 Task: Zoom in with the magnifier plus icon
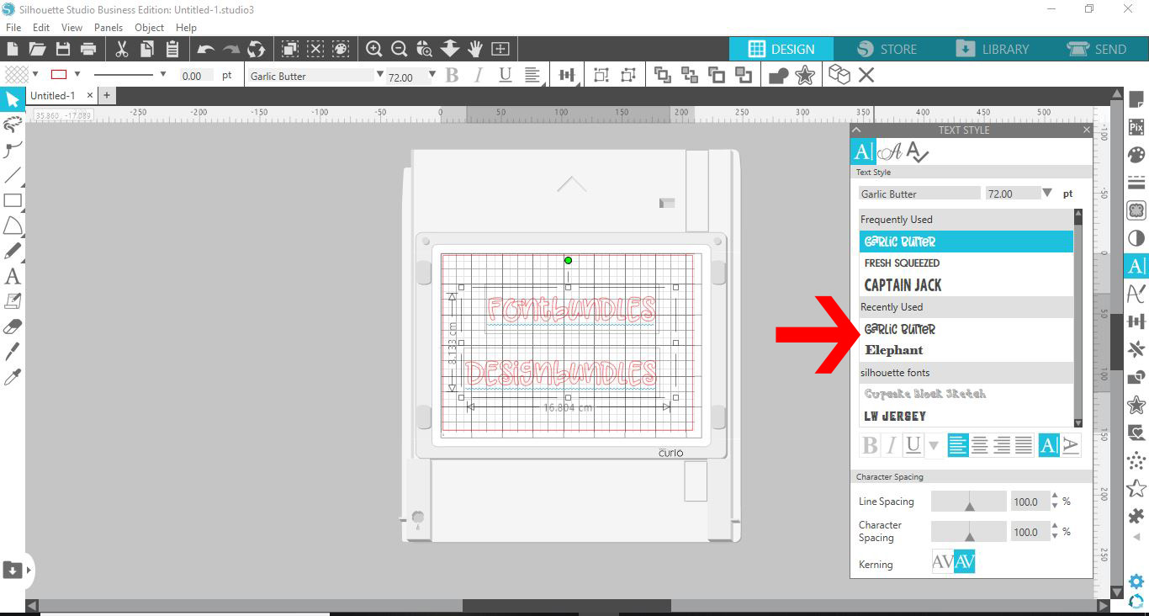coord(374,49)
